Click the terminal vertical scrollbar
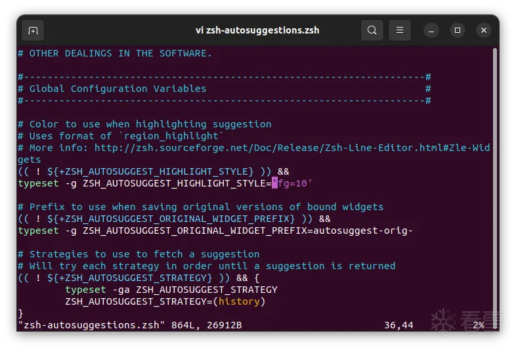This screenshot has width=516, height=350. point(494,188)
